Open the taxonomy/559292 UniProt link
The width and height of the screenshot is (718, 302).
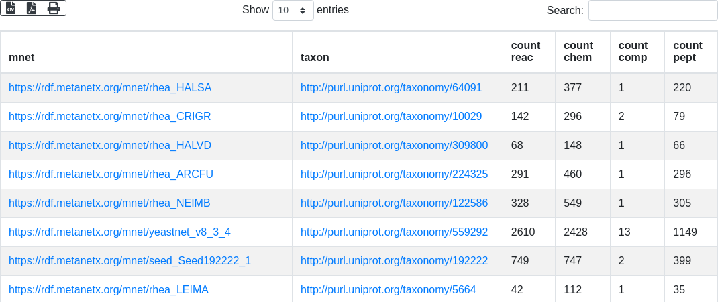point(394,232)
